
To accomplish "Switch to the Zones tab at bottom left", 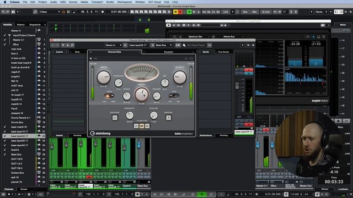I will pyautogui.click(x=24, y=189).
